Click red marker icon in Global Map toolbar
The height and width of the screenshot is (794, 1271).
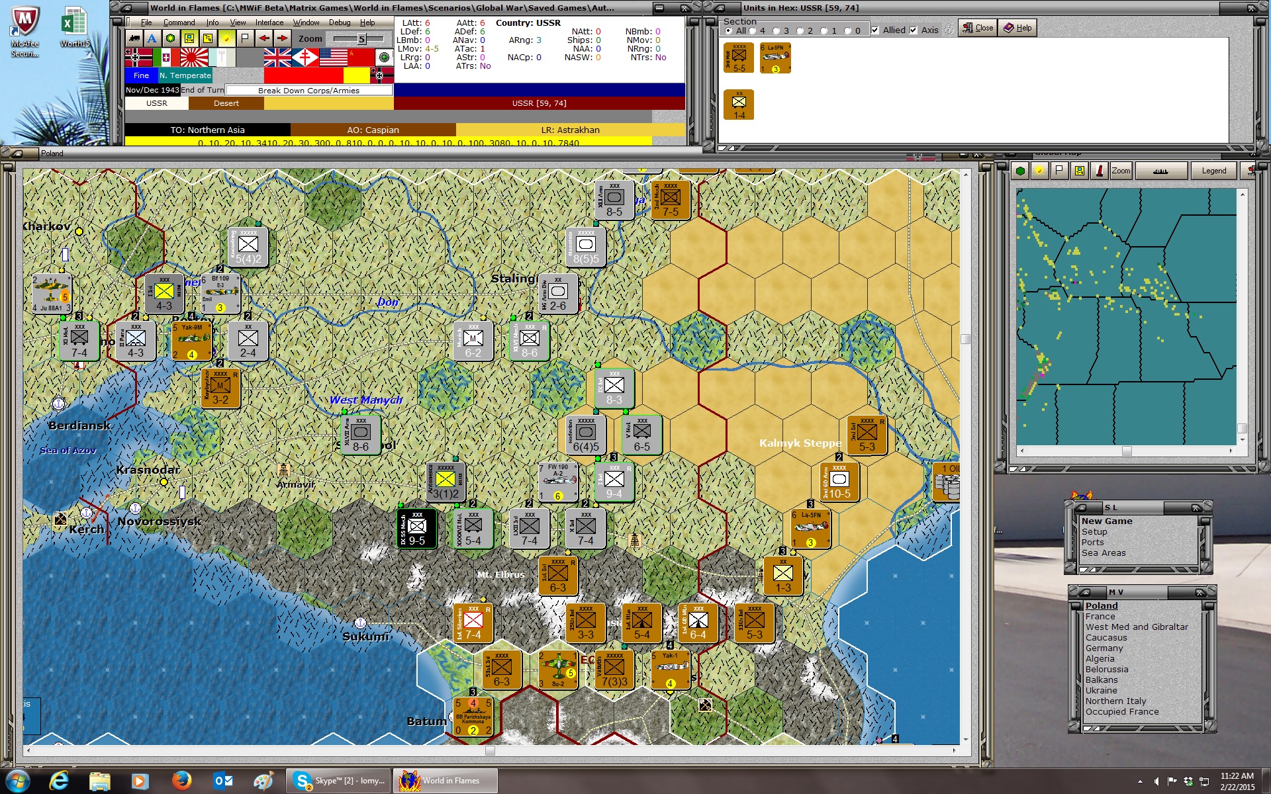(x=1100, y=171)
